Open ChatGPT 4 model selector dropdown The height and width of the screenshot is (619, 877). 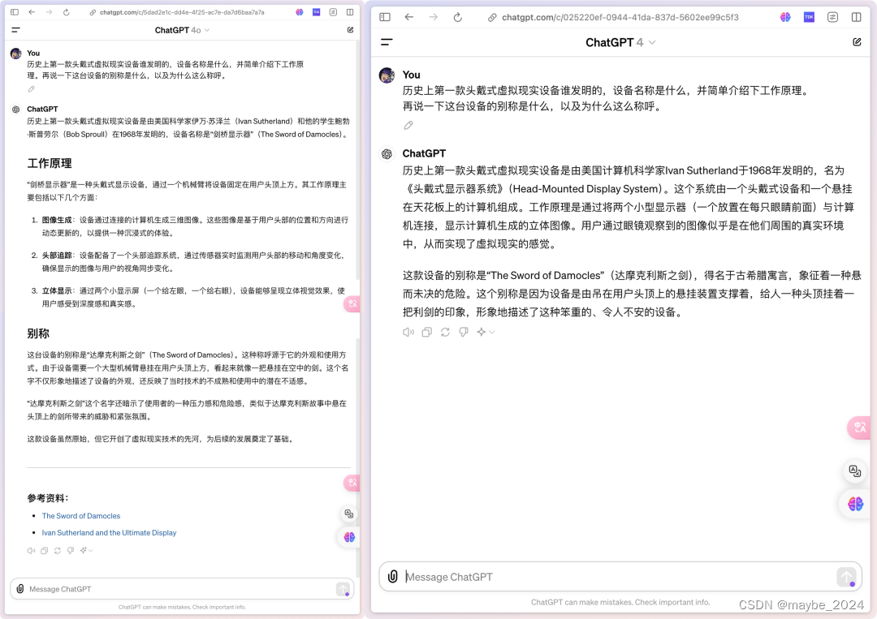click(x=620, y=42)
